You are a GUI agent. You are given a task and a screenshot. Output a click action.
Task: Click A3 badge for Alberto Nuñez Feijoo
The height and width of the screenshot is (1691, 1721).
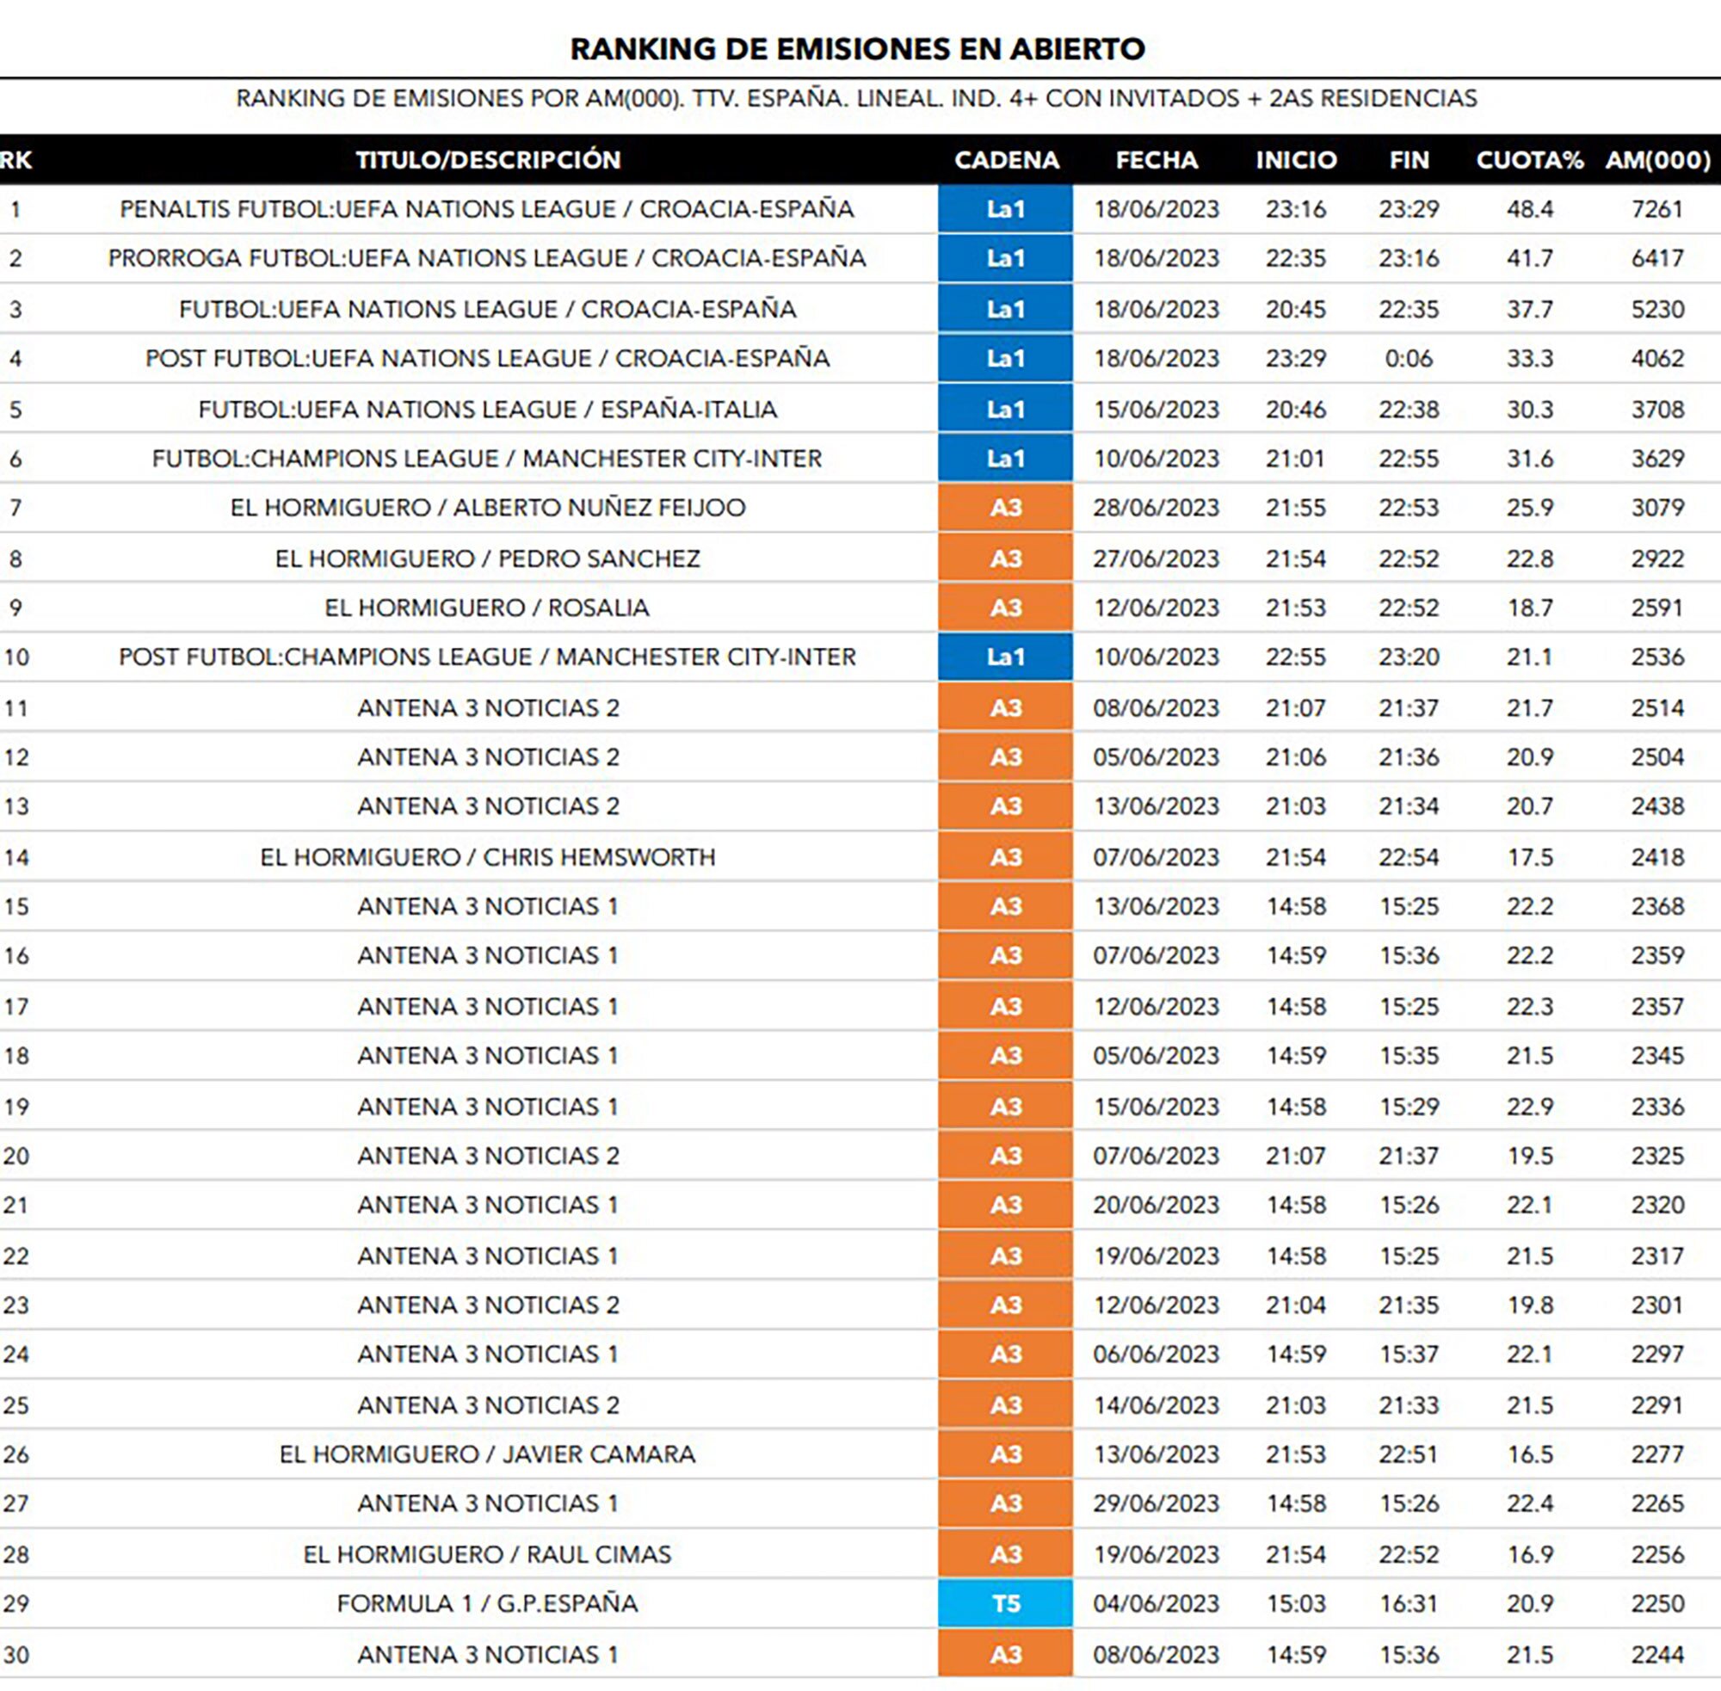click(x=1005, y=507)
